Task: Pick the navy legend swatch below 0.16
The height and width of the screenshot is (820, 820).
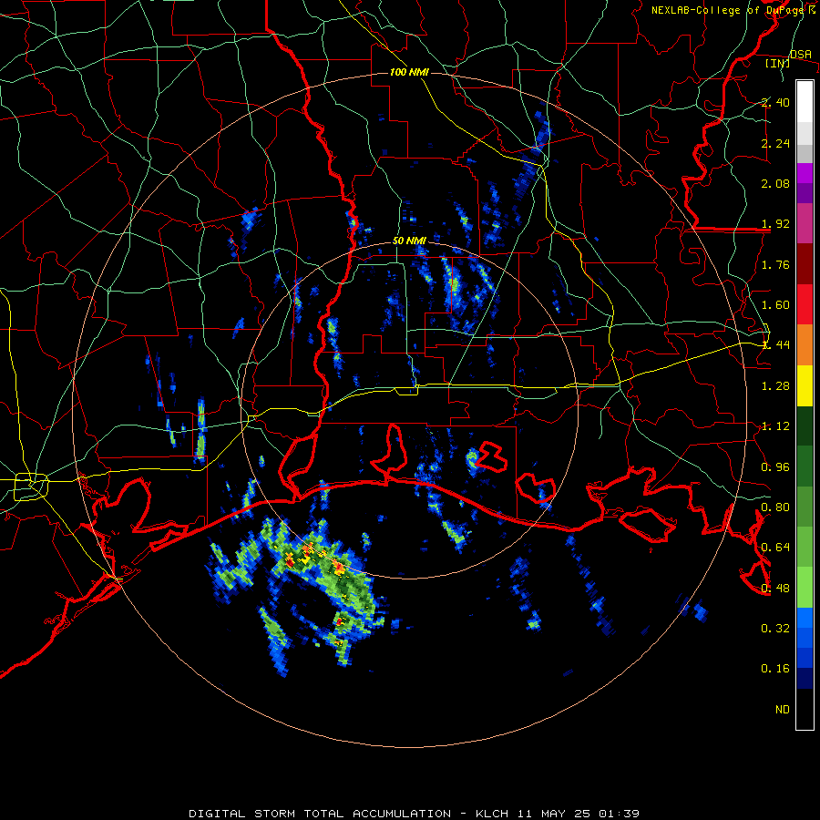Action: [x=805, y=678]
